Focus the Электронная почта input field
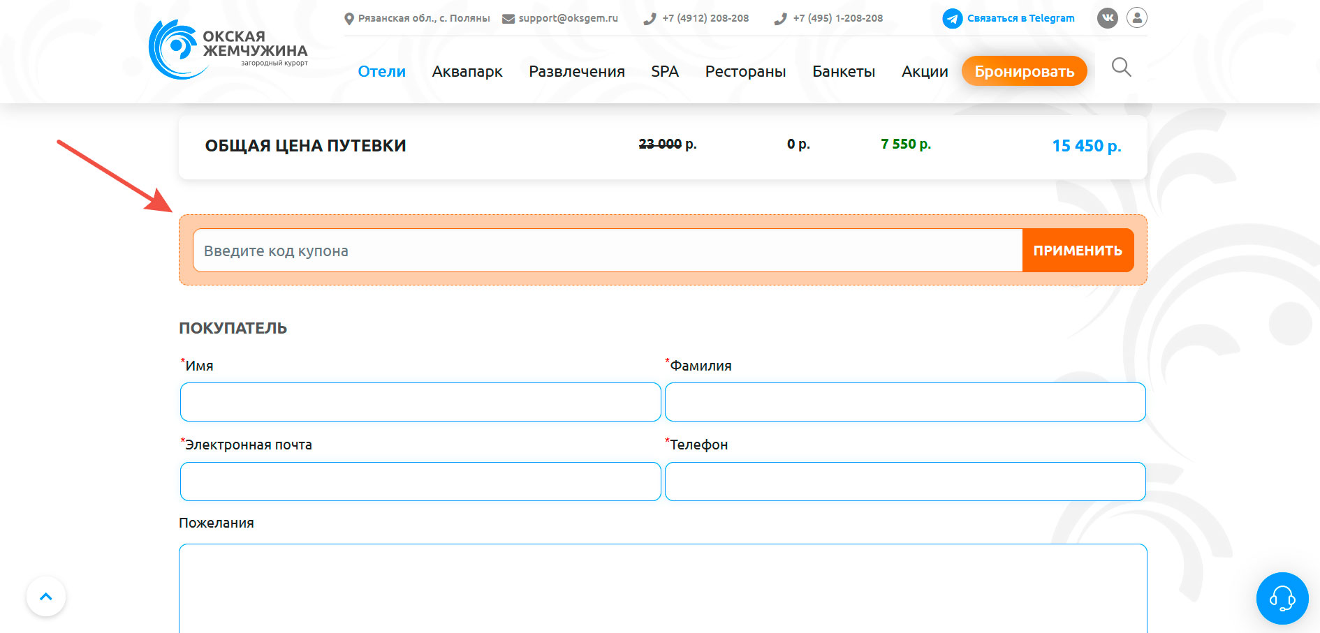 420,482
